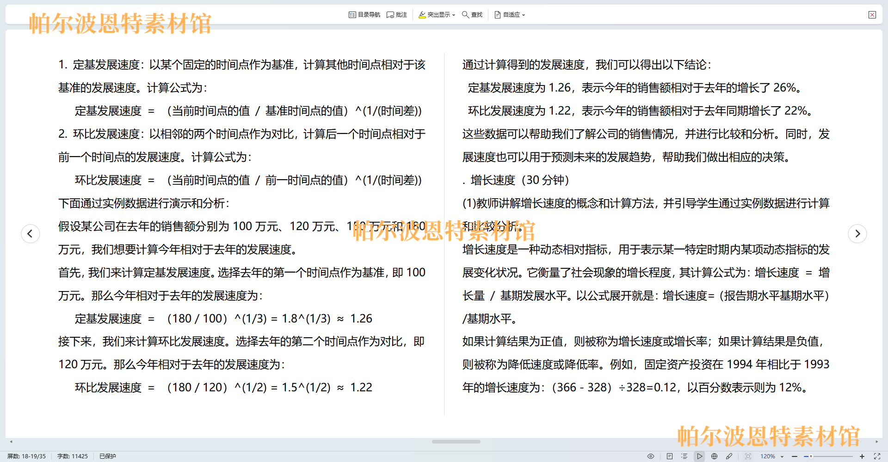This screenshot has width=888, height=462.
Task: Click the horizontal scrollbar thumb
Action: tap(456, 442)
